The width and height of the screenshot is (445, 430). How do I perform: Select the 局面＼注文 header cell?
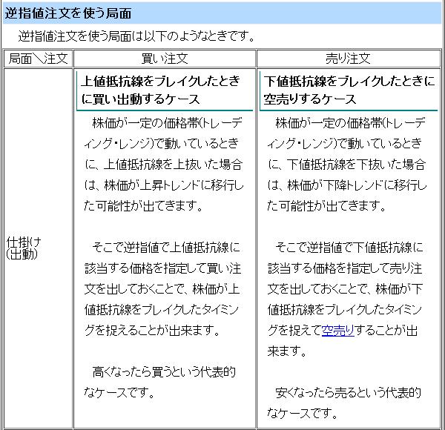tap(39, 59)
